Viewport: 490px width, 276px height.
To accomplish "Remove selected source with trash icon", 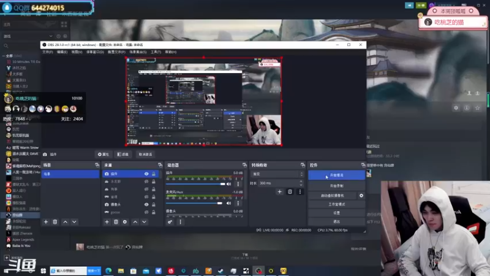I will tap(116, 222).
